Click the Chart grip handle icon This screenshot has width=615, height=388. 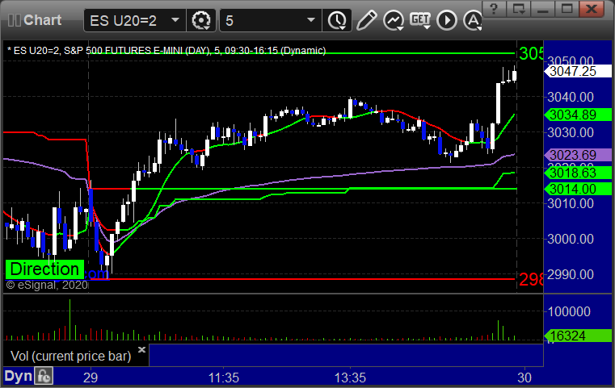point(14,20)
